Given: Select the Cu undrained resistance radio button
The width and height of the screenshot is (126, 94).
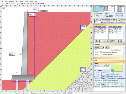Looking at the screenshot, I should point(94,76).
